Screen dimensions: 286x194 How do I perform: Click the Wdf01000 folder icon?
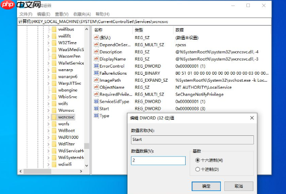(54, 137)
